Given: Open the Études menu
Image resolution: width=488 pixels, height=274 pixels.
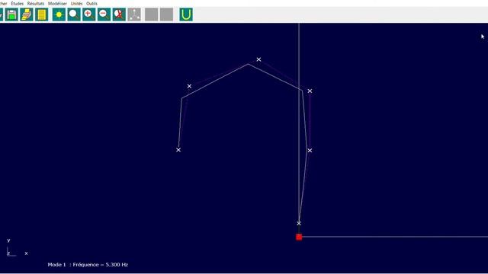Looking at the screenshot, I should 17,3.
